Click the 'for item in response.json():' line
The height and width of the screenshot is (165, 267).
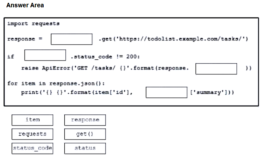tap(56, 83)
